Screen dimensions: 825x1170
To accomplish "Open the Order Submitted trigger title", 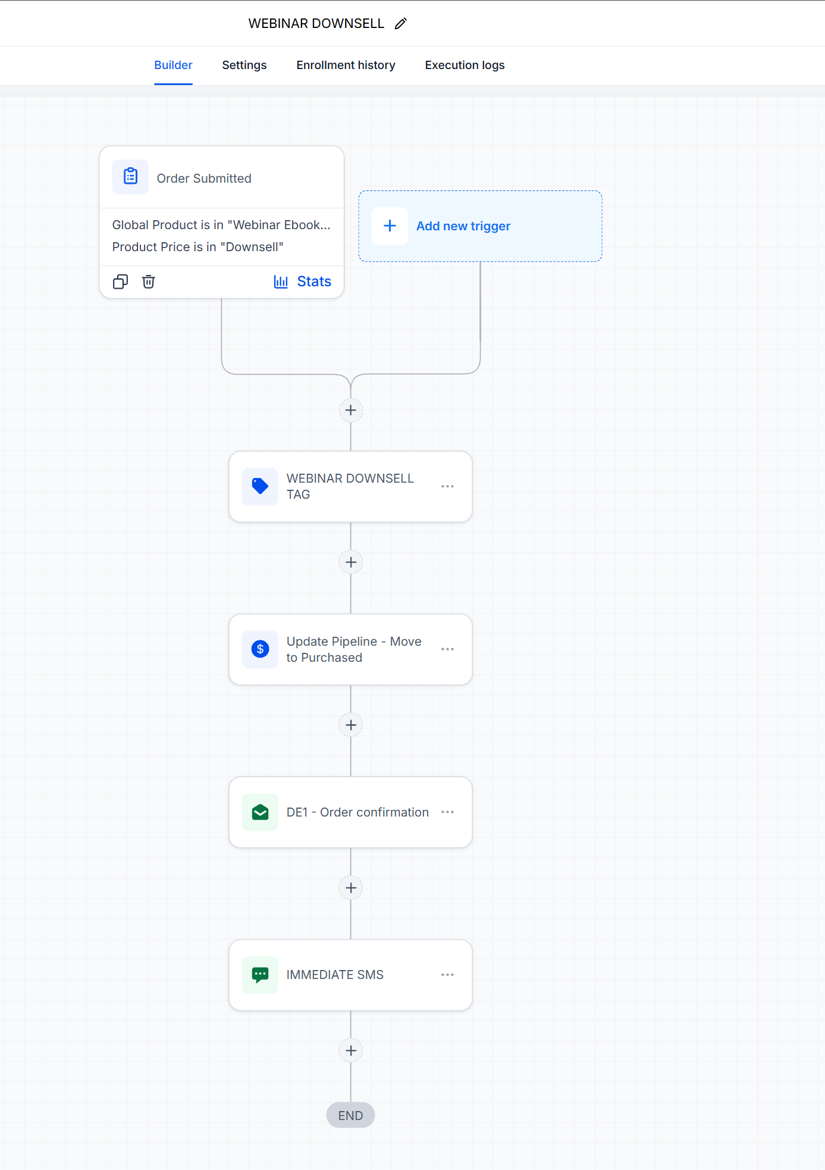I will tap(204, 178).
